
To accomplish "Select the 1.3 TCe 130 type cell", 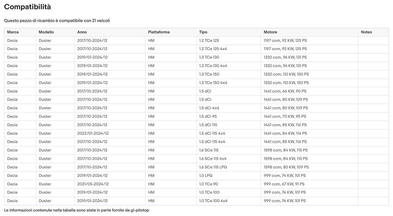I will click(x=228, y=57).
